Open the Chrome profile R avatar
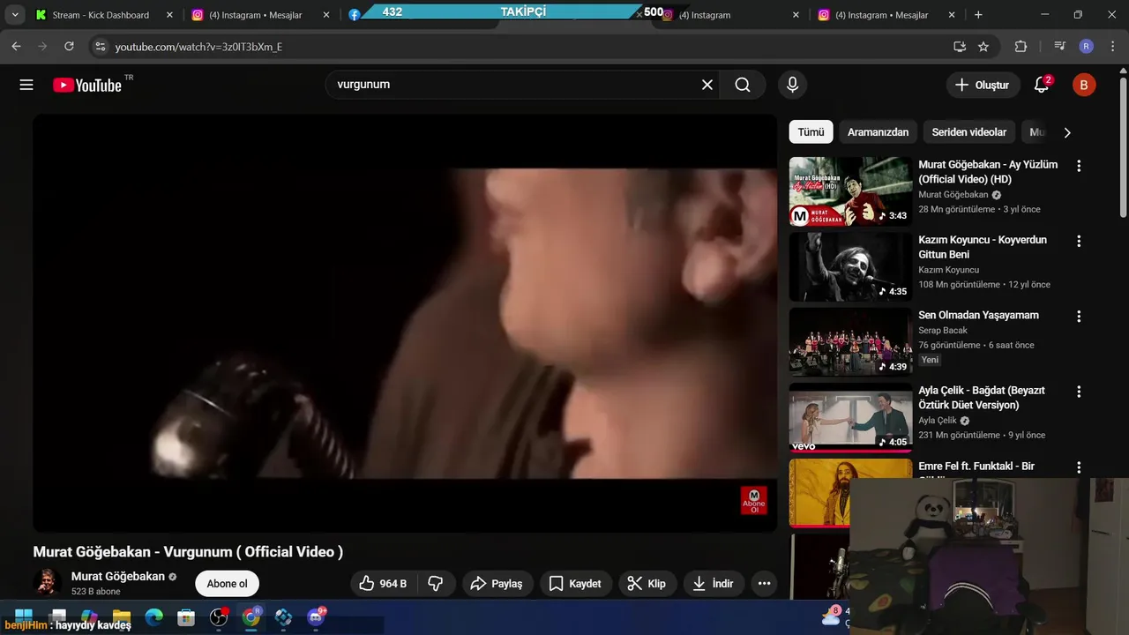The width and height of the screenshot is (1129, 635). (1087, 47)
